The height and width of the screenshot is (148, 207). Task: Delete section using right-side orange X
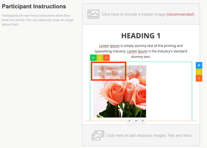point(199,78)
